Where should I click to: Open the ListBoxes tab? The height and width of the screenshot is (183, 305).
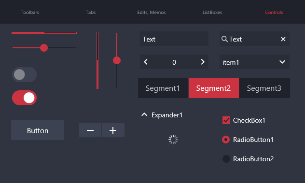click(x=212, y=12)
